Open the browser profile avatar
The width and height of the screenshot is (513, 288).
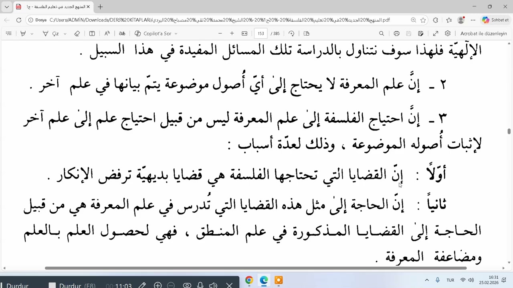click(x=461, y=20)
